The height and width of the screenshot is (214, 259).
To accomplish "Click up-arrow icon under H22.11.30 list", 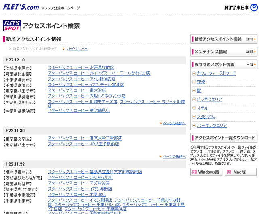I will [x=161, y=156].
